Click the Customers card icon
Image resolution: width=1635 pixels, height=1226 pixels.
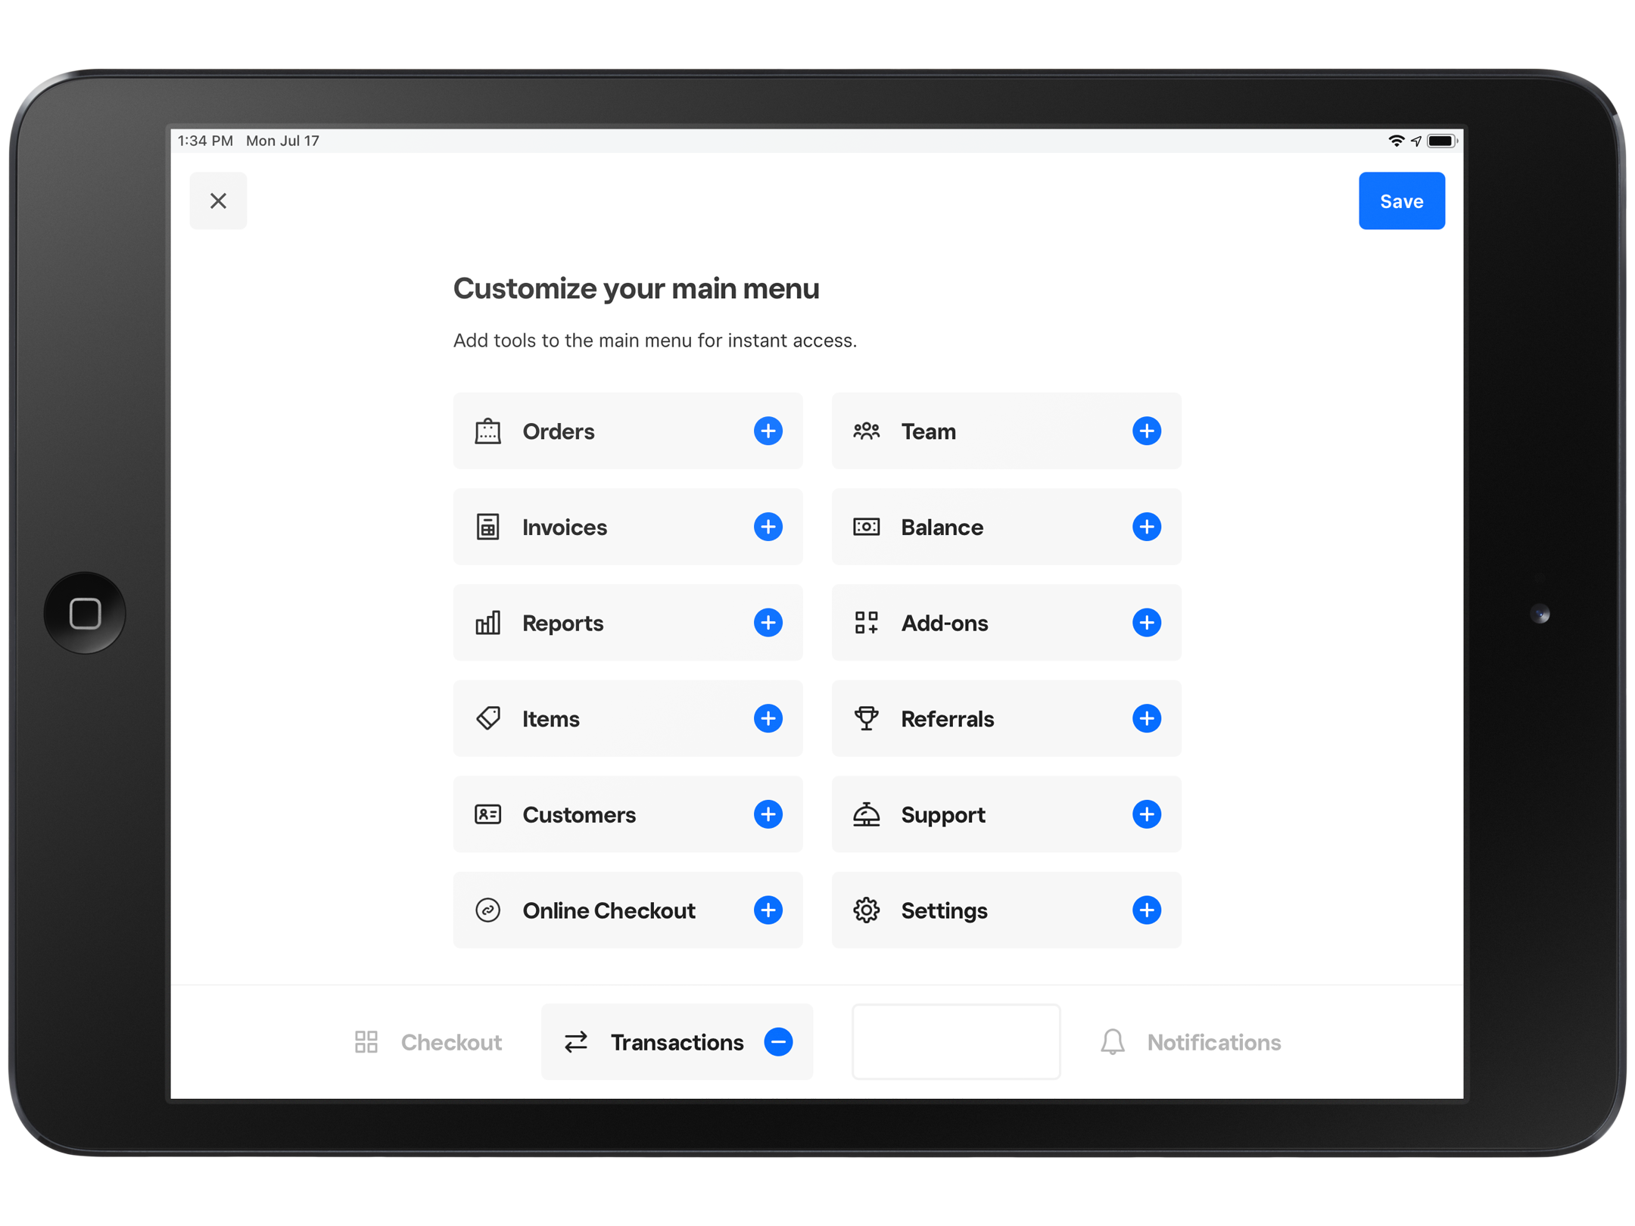point(488,814)
